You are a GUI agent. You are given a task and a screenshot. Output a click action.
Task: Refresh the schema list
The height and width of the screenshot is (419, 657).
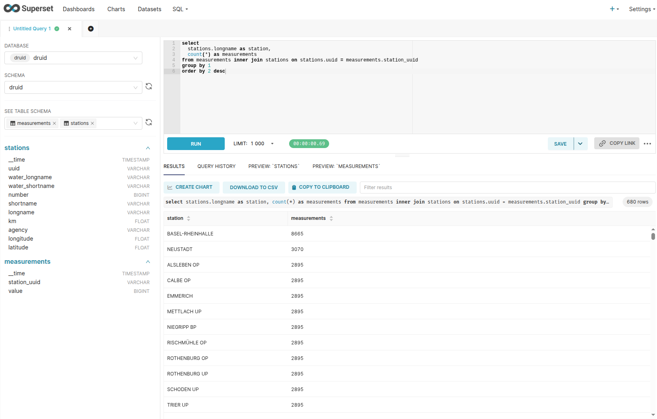[149, 87]
